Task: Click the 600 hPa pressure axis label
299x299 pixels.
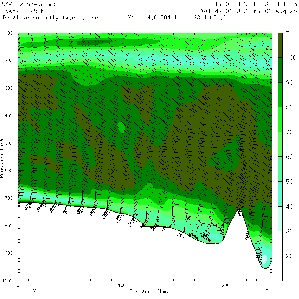Action: point(9,171)
